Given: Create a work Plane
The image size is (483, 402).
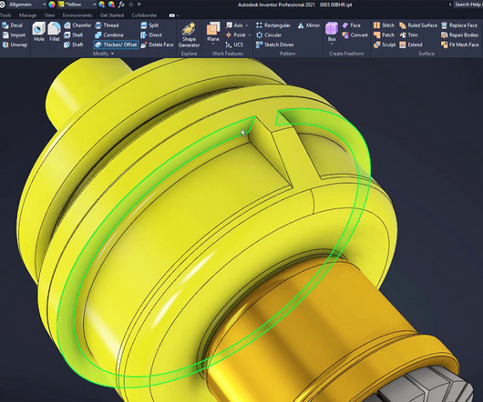Looking at the screenshot, I should point(213,32).
